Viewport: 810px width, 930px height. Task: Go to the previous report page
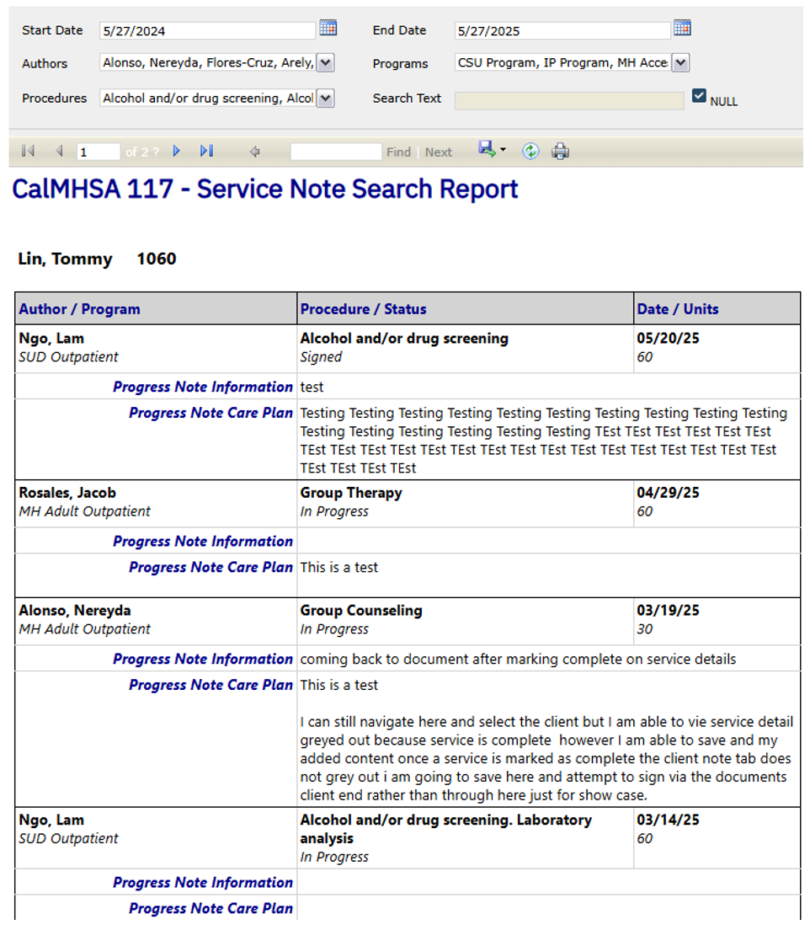click(59, 152)
